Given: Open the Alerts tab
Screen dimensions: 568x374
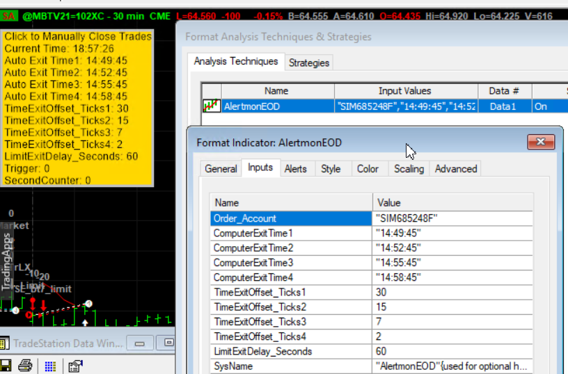Looking at the screenshot, I should 295,169.
